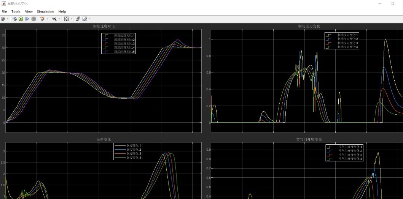Click the grayed Stop simulation button

click(33, 19)
